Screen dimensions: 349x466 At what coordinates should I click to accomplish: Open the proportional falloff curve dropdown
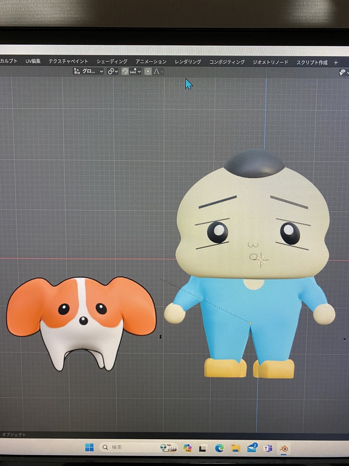[159, 71]
